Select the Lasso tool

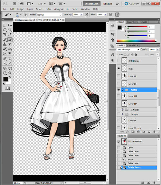[x=5, y=29]
